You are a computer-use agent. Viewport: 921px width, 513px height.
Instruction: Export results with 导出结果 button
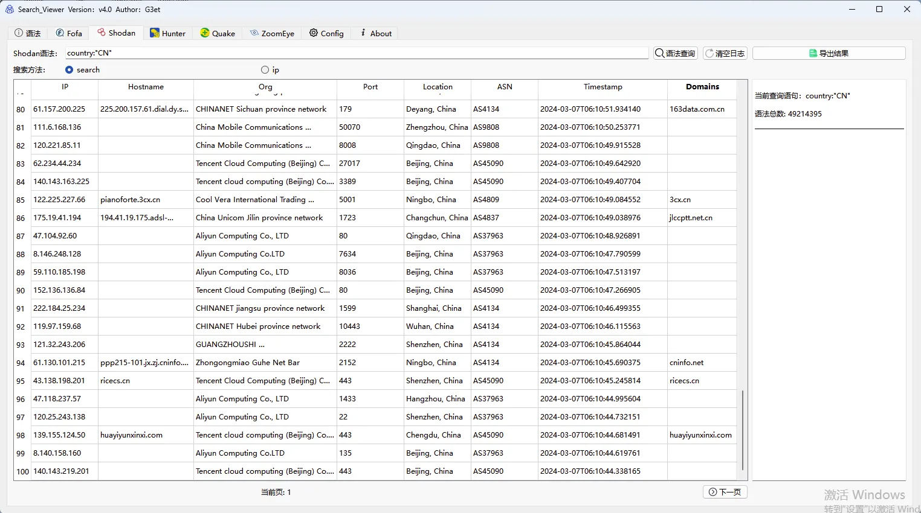pos(829,53)
